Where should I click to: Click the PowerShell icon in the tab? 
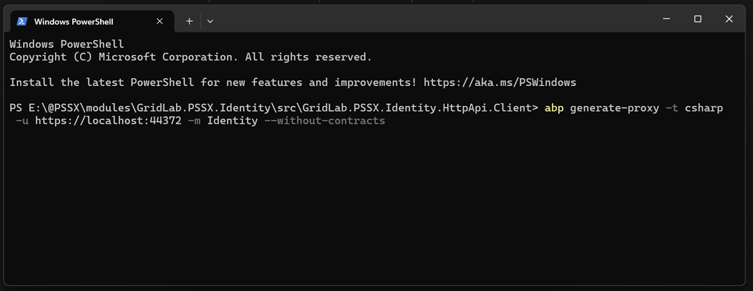[22, 21]
